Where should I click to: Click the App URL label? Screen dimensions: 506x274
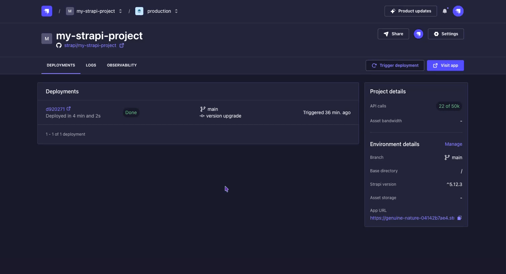pyautogui.click(x=378, y=211)
